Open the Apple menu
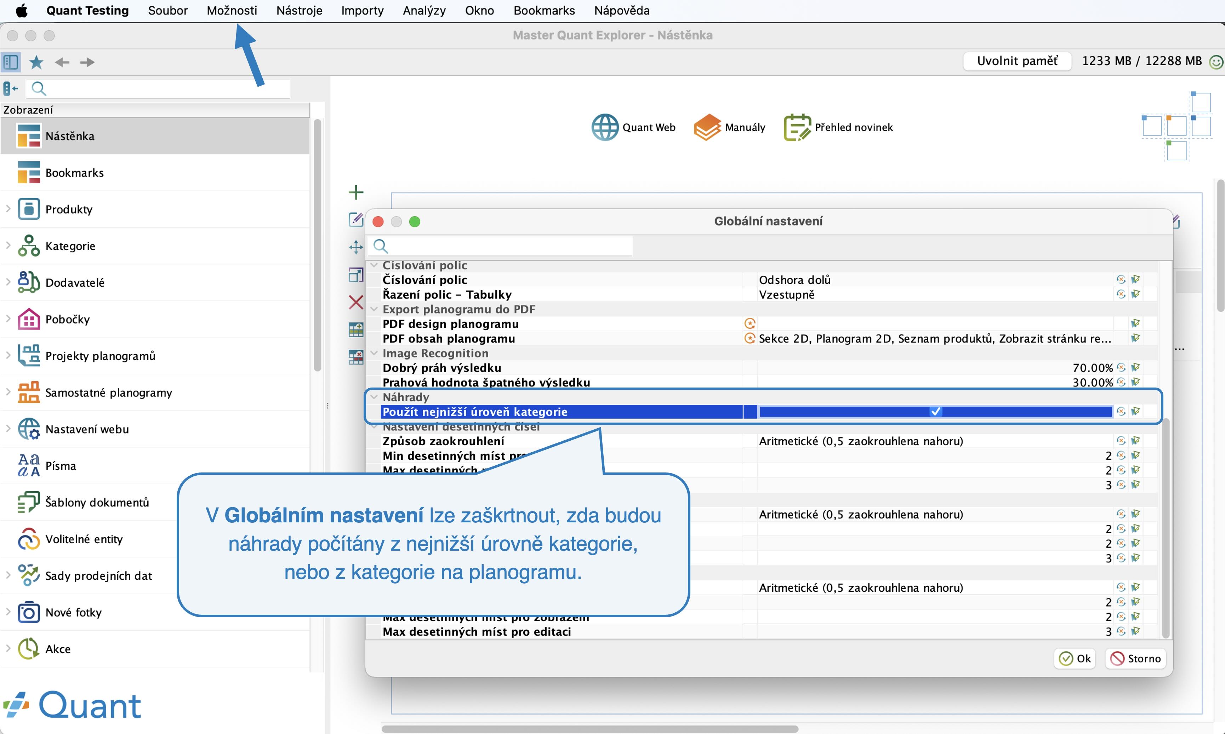This screenshot has width=1225, height=734. 22,10
